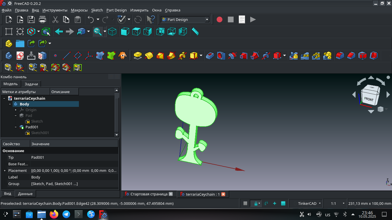Toggle the grid in status bar

[x=245, y=203]
